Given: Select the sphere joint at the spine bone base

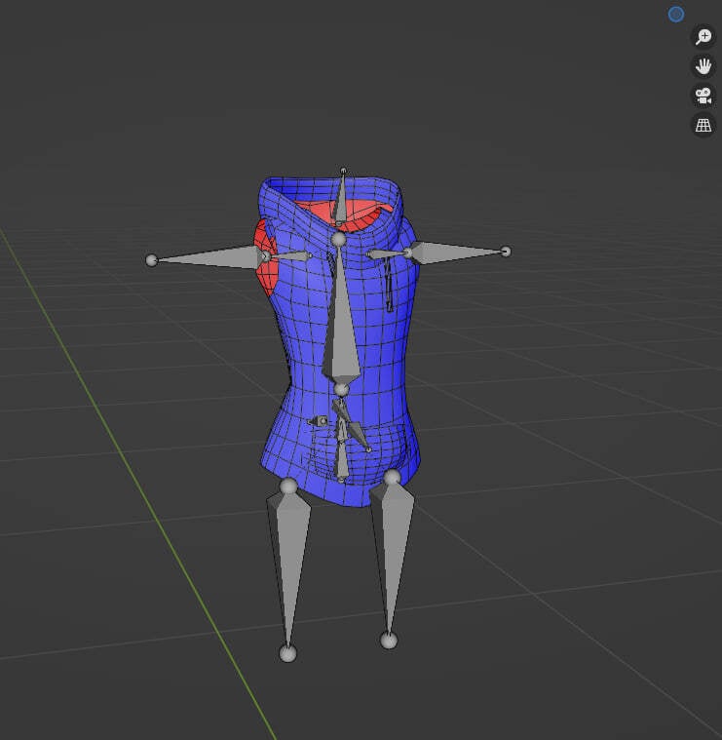Looking at the screenshot, I should 341,389.
